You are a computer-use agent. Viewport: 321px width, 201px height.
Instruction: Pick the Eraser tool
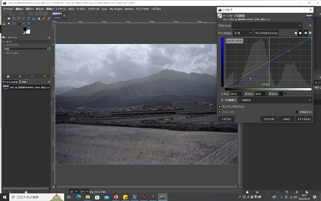tap(49, 19)
